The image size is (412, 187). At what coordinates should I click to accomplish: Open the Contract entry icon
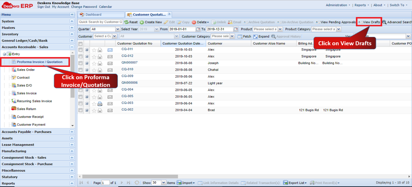coord(14,77)
